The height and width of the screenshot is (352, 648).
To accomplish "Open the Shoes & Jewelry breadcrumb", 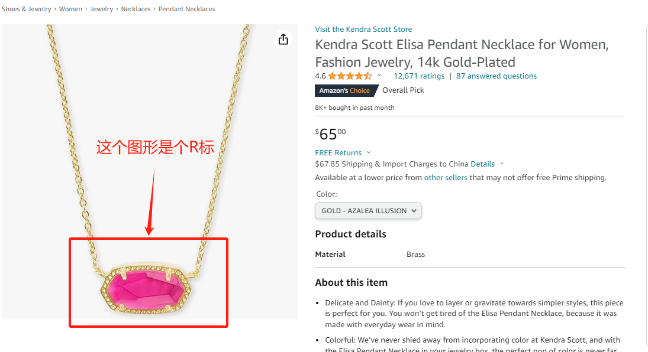I will point(26,9).
